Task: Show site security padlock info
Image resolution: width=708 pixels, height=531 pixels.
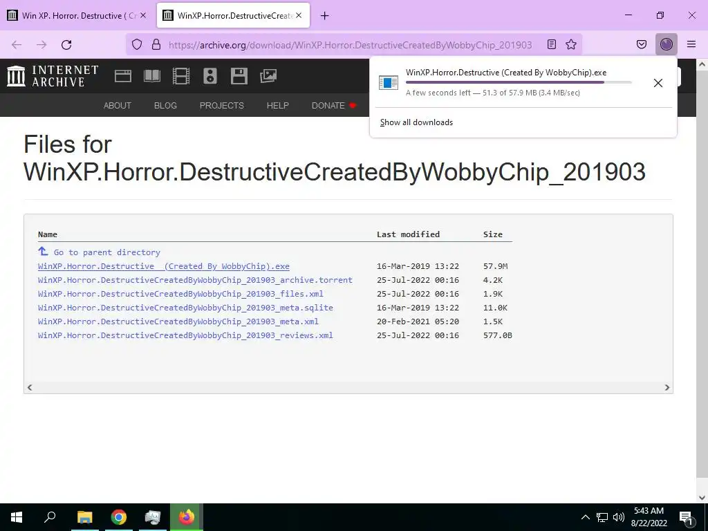Action: (156, 44)
